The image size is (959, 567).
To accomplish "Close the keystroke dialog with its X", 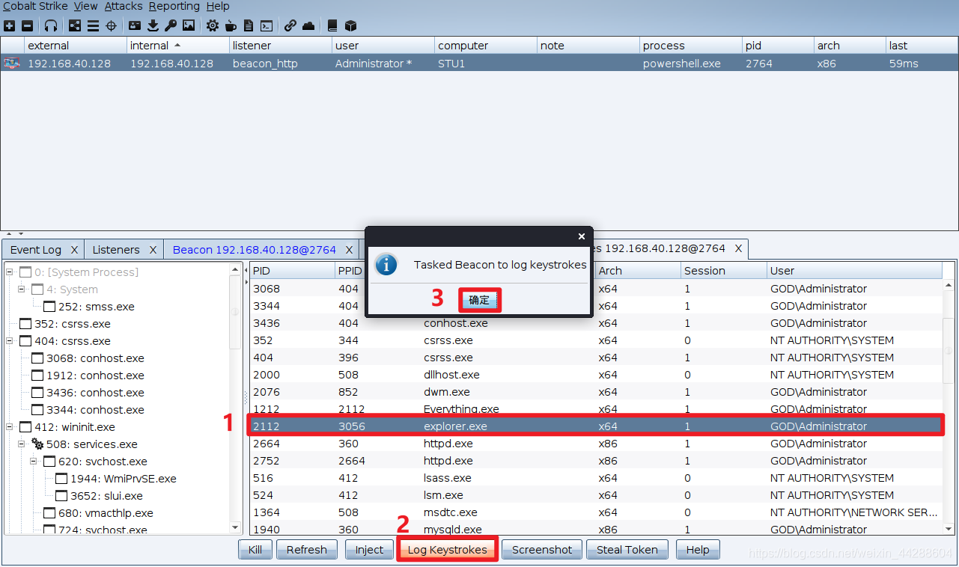I will [582, 236].
